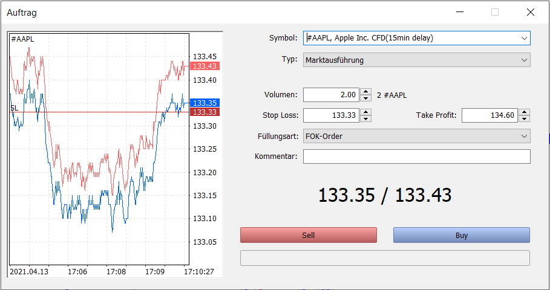Minimize the Auftrag window

pyautogui.click(x=460, y=12)
